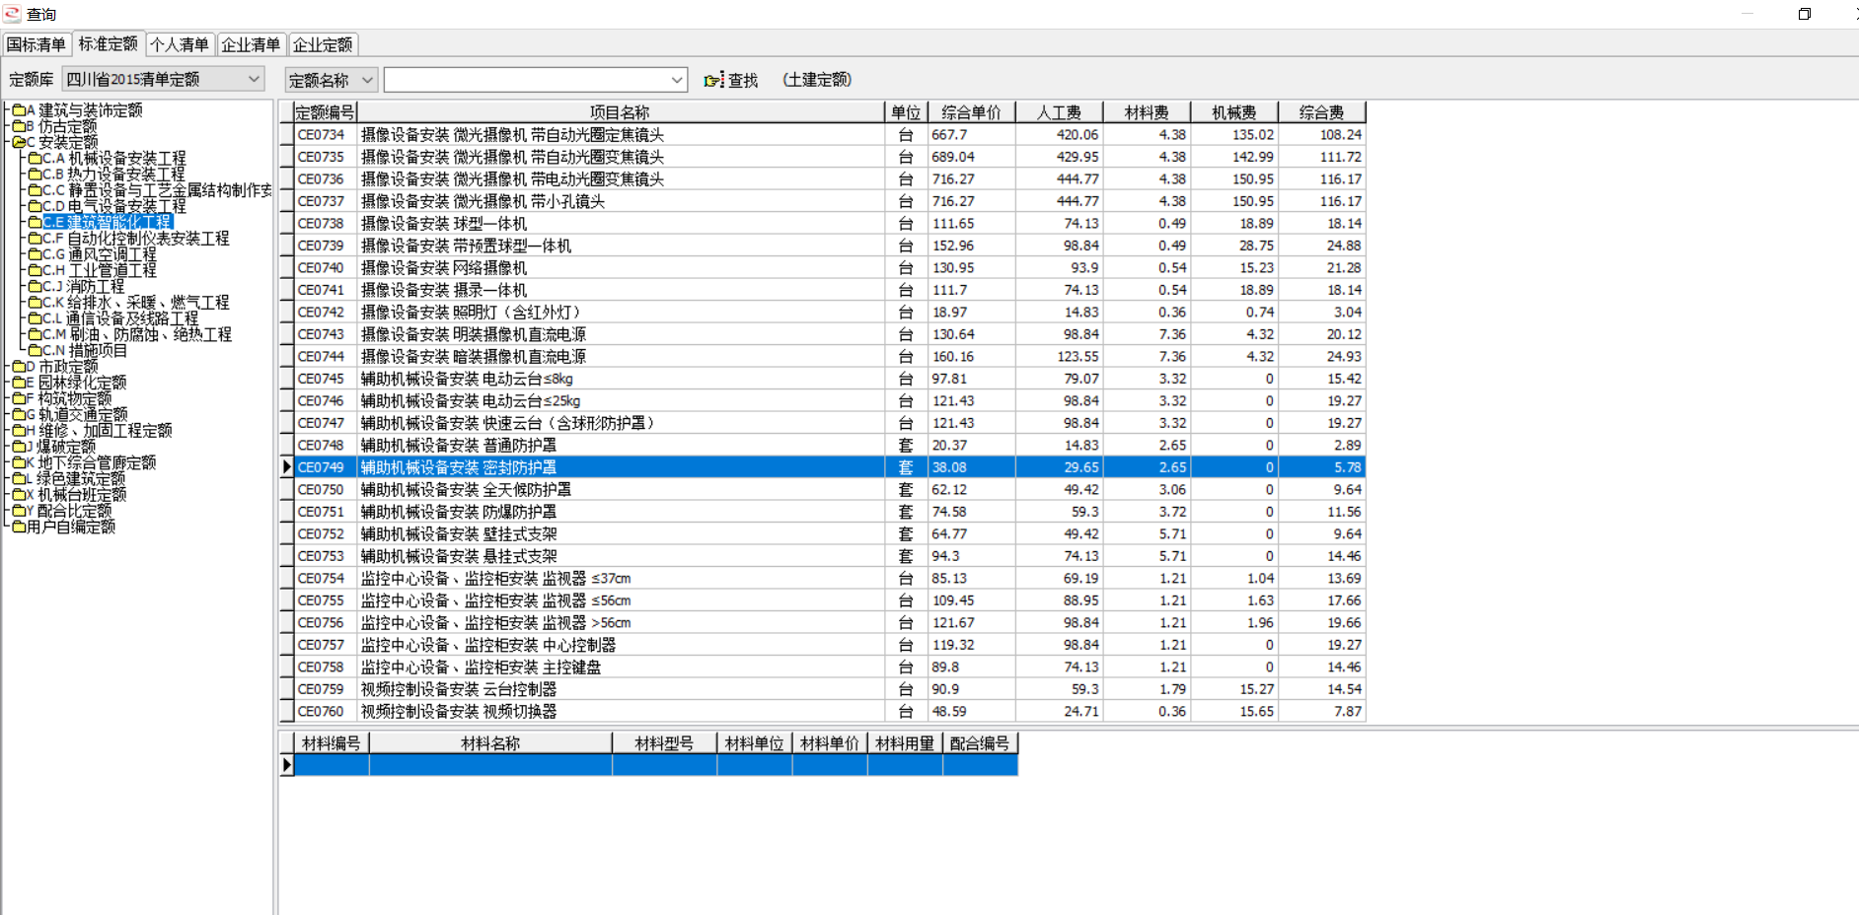Open the 定额名称 search-type dropdown
Image resolution: width=1859 pixels, height=915 pixels.
coord(367,80)
